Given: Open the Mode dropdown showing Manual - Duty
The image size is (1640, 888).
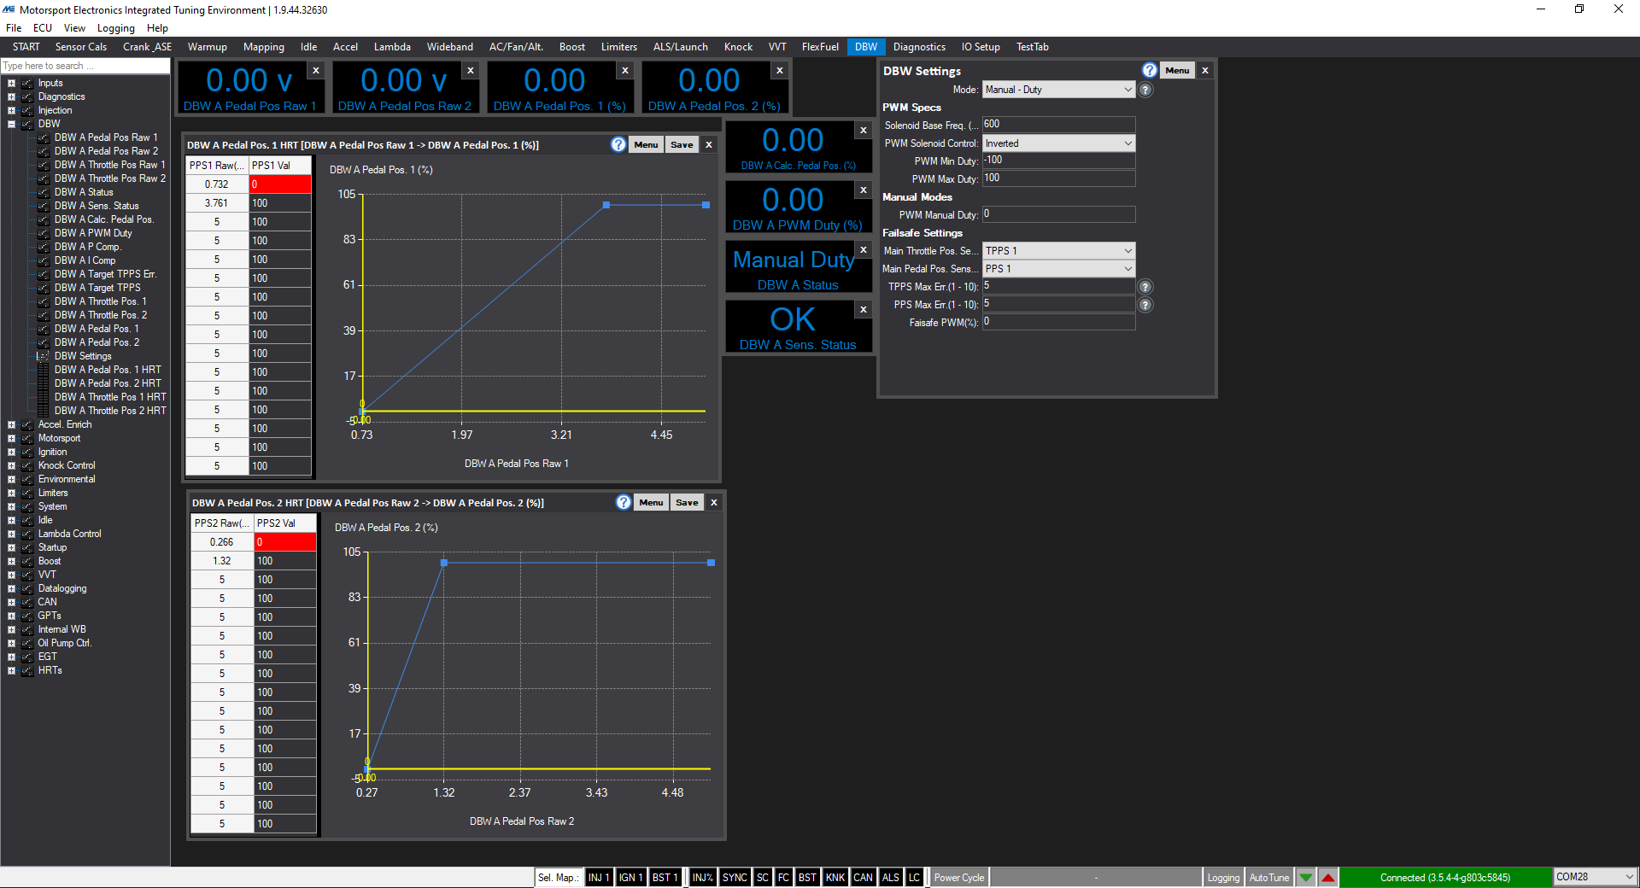Looking at the screenshot, I should [1058, 90].
